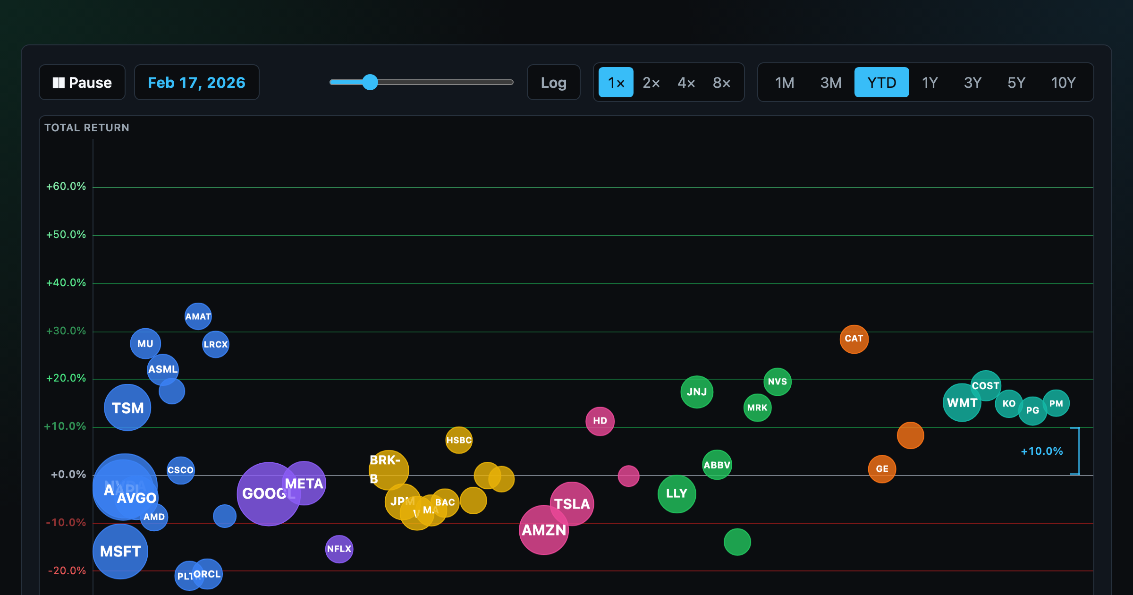Image resolution: width=1133 pixels, height=595 pixels.
Task: Click the GE bubble
Action: (x=882, y=469)
